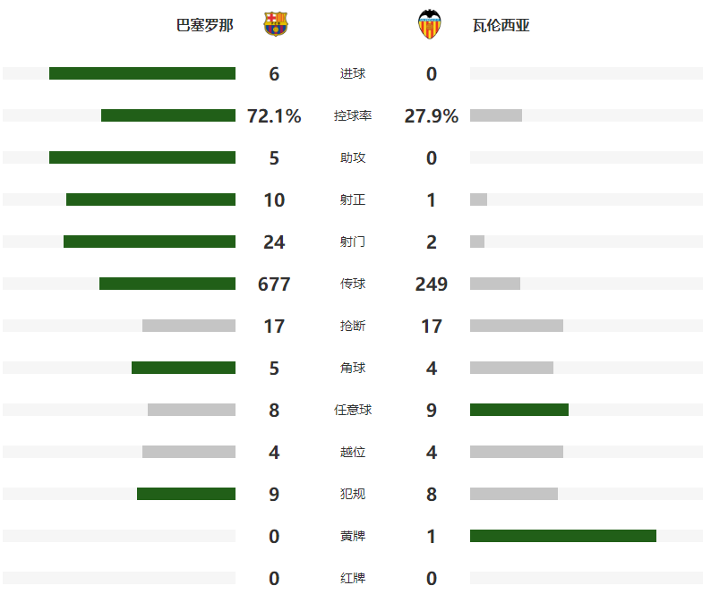Click Barcelona's green corner kicks bar
The width and height of the screenshot is (711, 594).
pos(184,368)
